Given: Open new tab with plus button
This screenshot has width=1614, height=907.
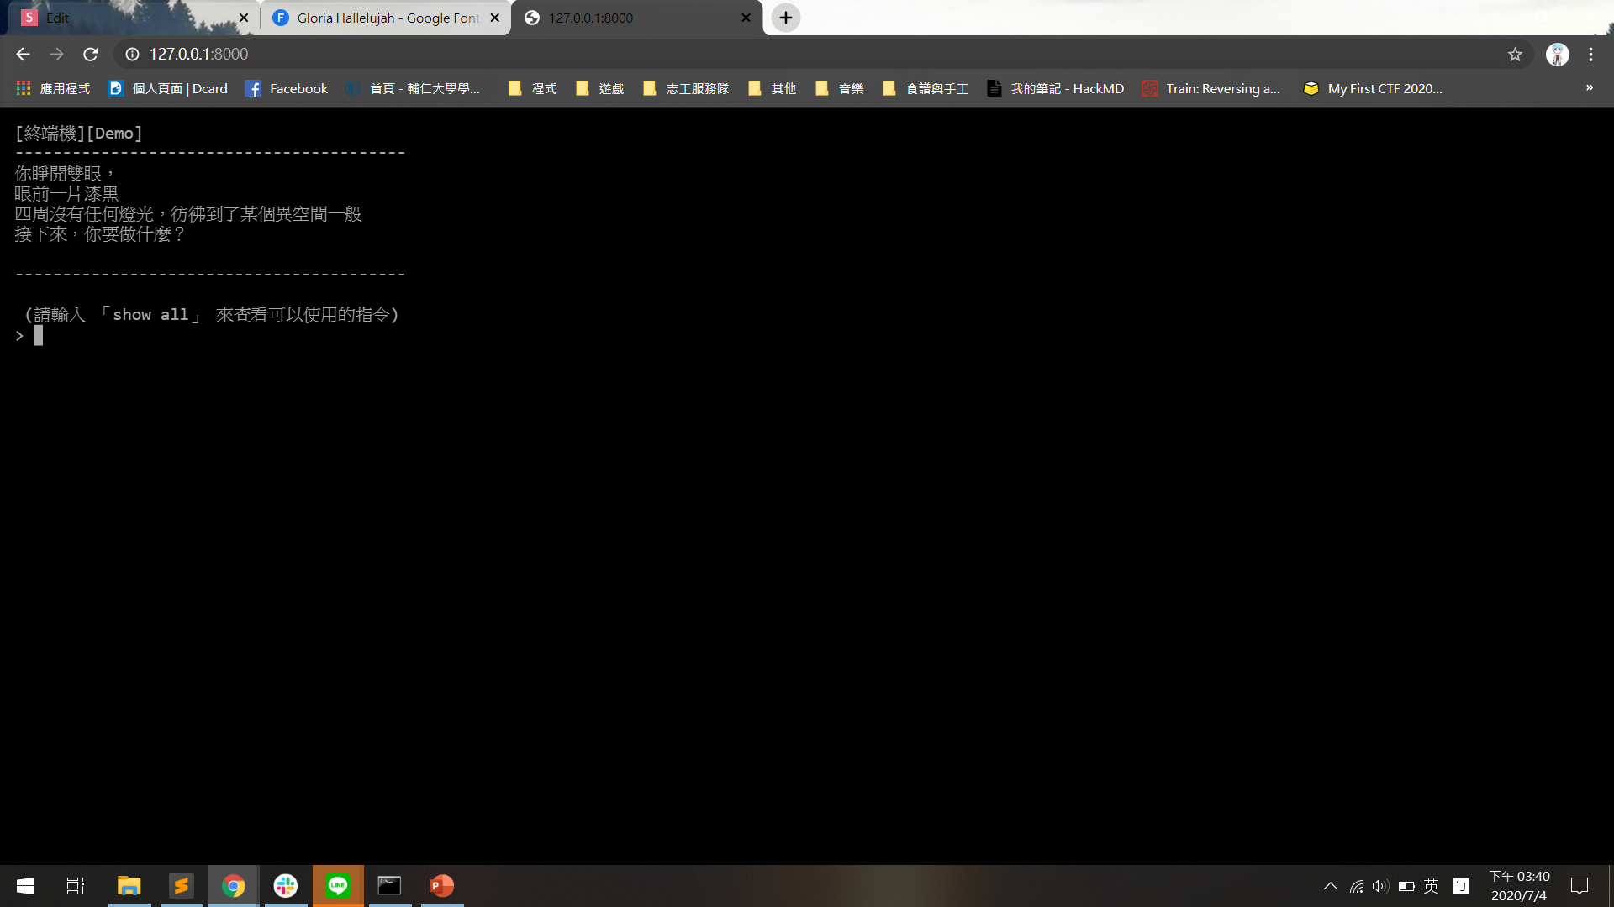Looking at the screenshot, I should point(785,18).
